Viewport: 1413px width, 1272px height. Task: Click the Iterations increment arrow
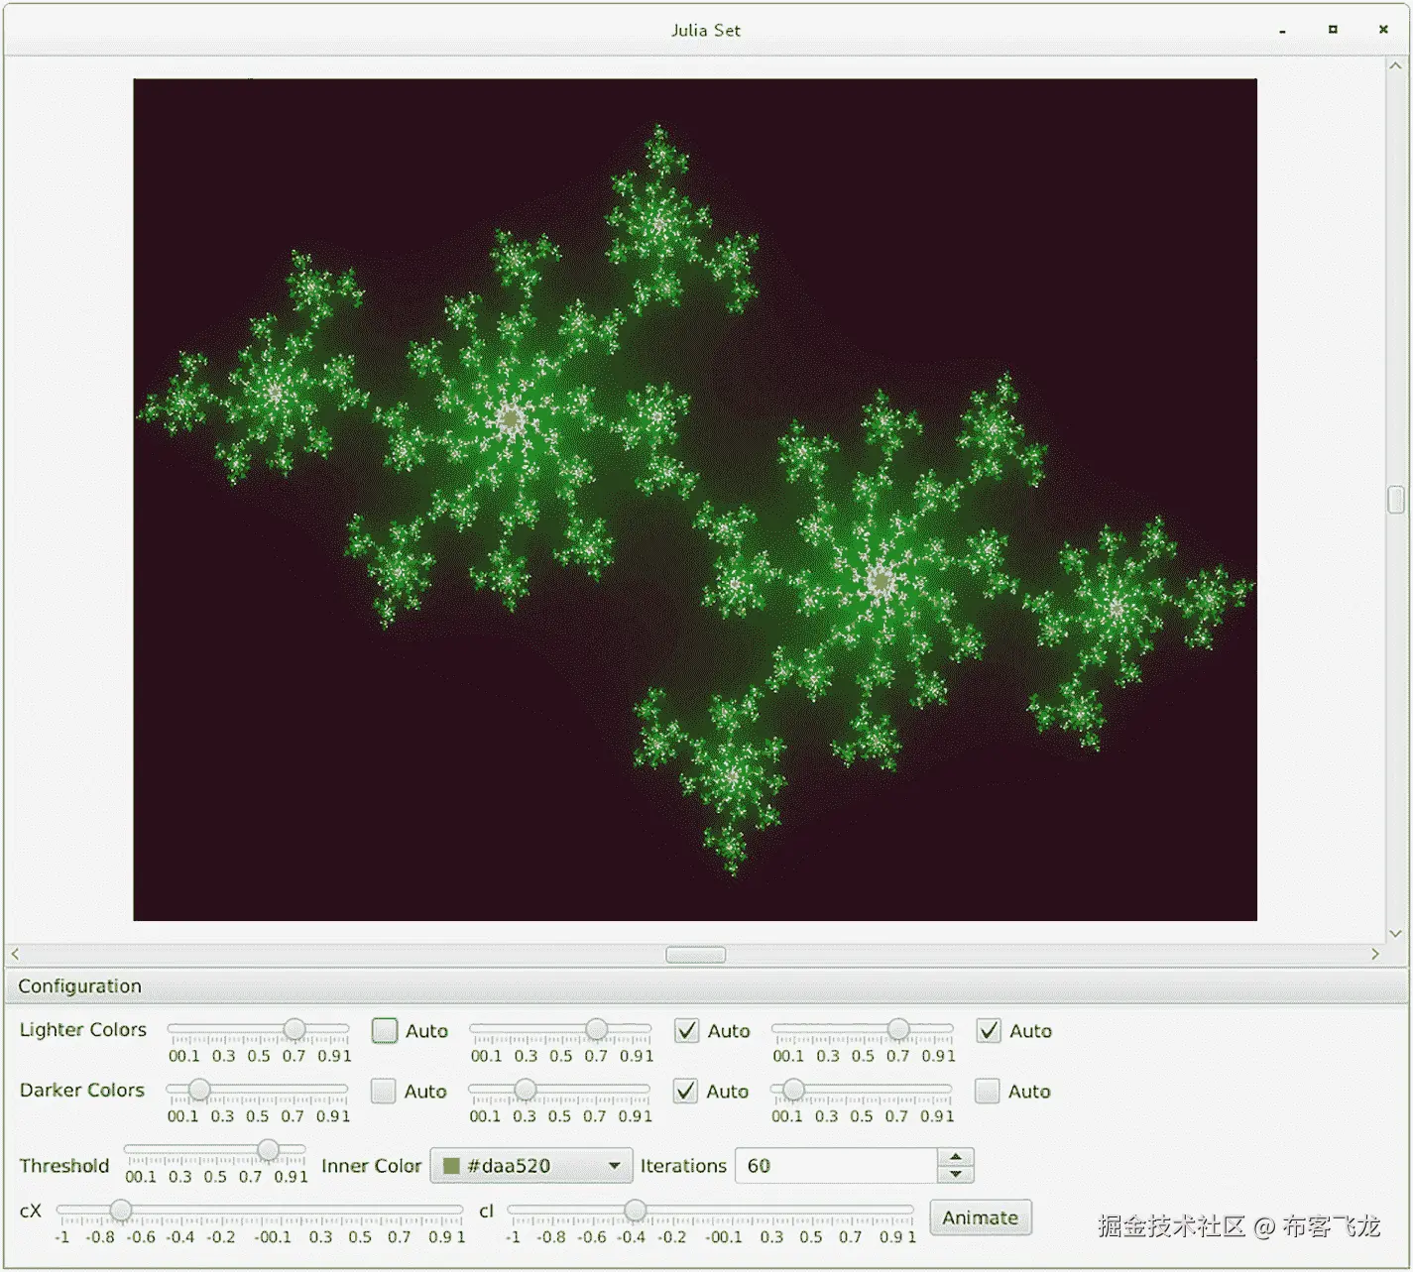954,1157
